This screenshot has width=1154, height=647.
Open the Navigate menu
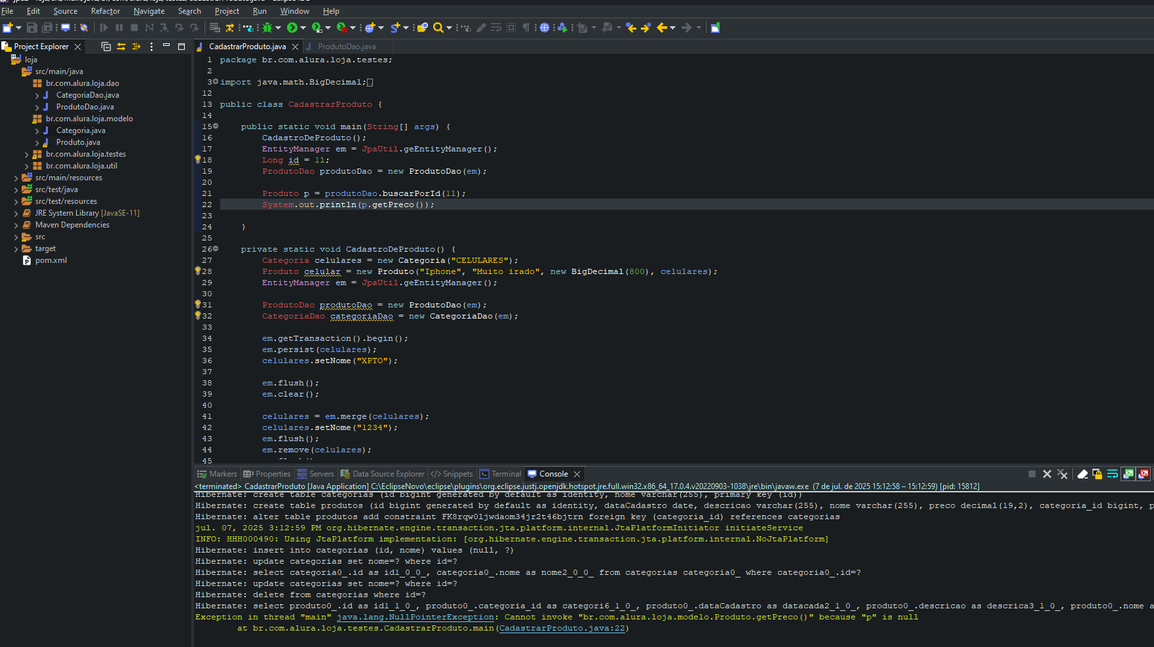[x=149, y=11]
